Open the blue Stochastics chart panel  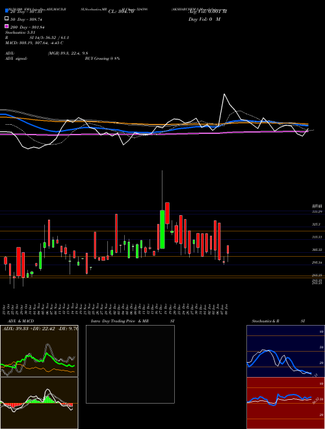(285, 351)
